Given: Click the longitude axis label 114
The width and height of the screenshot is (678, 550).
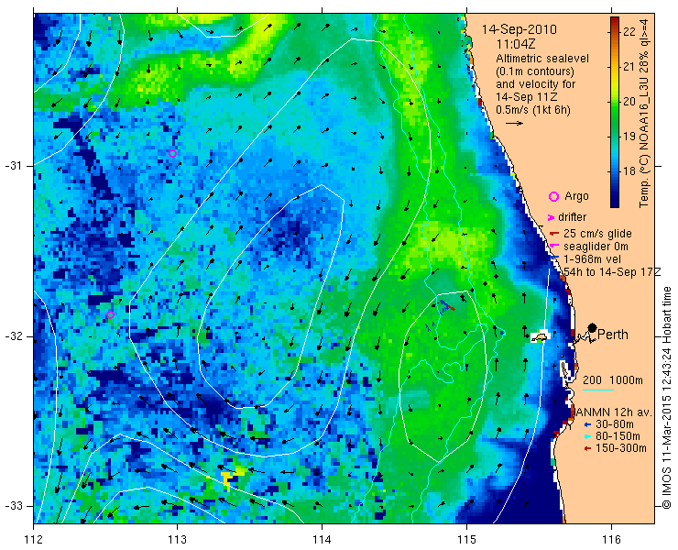Looking at the screenshot, I should 322,540.
